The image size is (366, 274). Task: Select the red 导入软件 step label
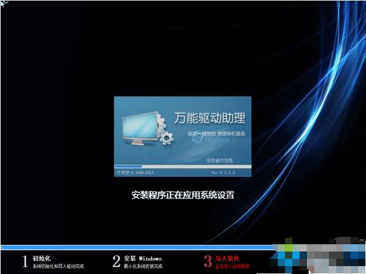[227, 258]
